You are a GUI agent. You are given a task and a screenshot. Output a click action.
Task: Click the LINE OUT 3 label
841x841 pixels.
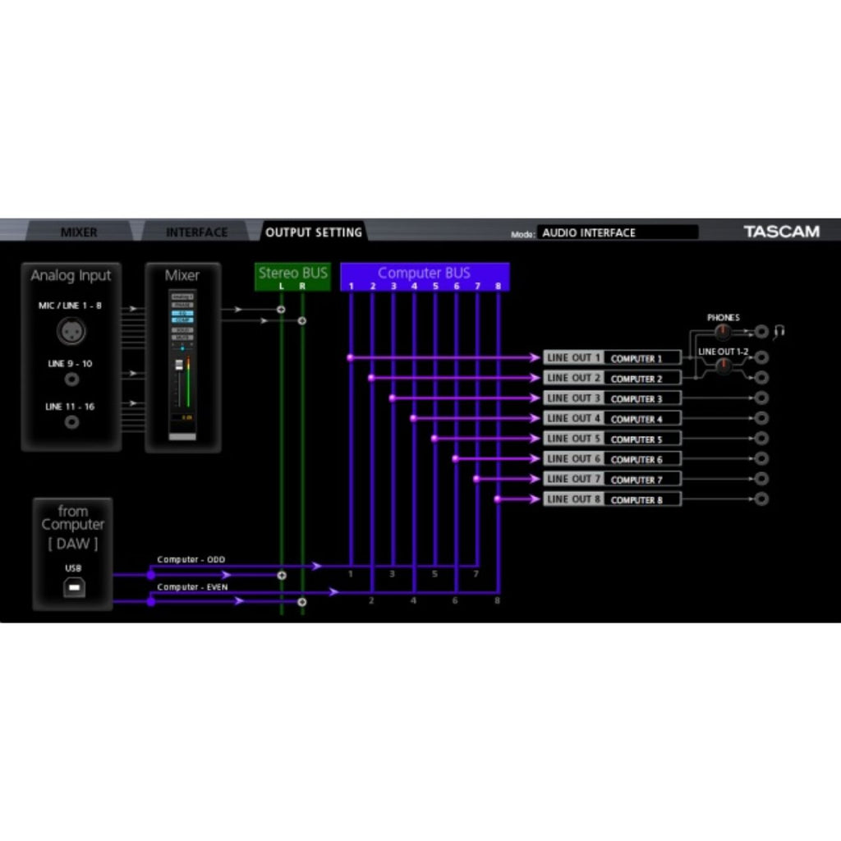(x=573, y=398)
